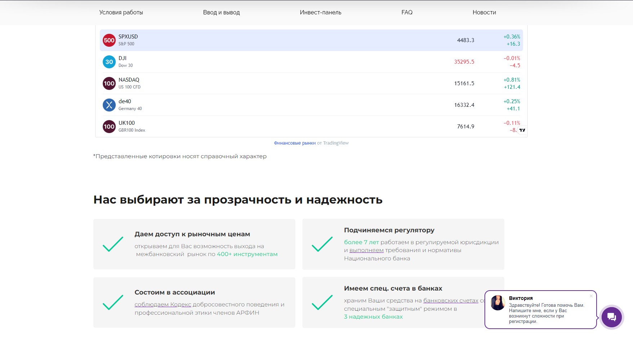Click the UK100 price 7614.9

pyautogui.click(x=465, y=127)
